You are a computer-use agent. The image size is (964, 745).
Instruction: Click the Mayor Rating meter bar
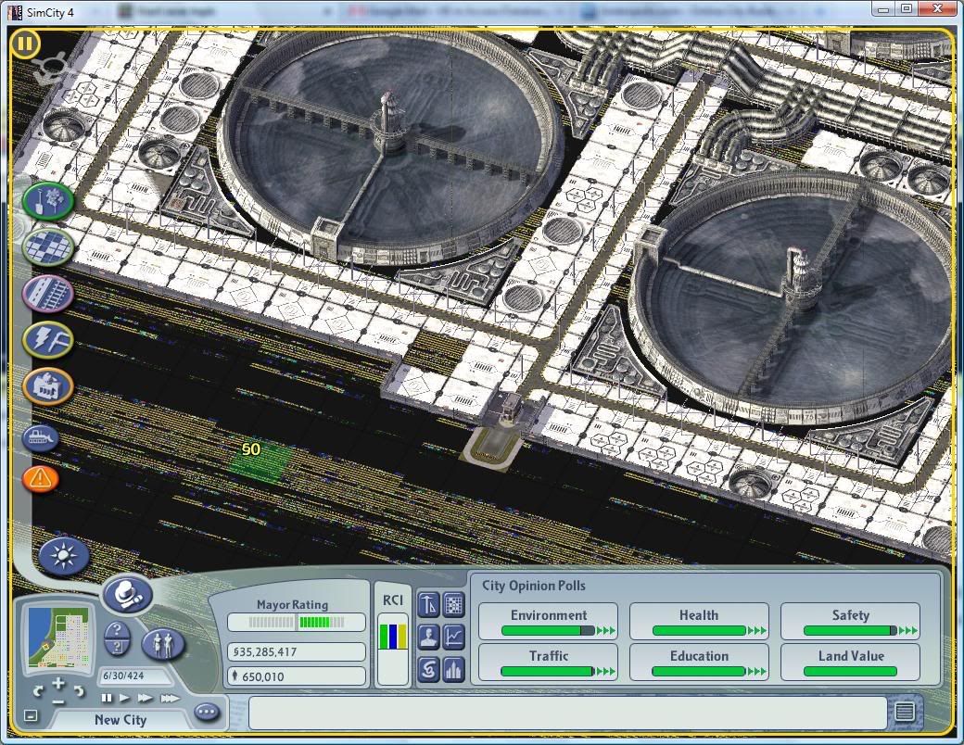(x=297, y=622)
